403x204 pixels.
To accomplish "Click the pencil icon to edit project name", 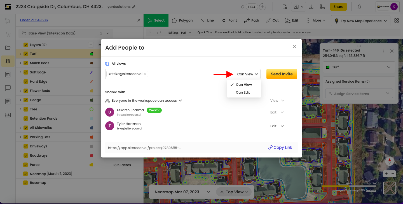I will click(134, 7).
